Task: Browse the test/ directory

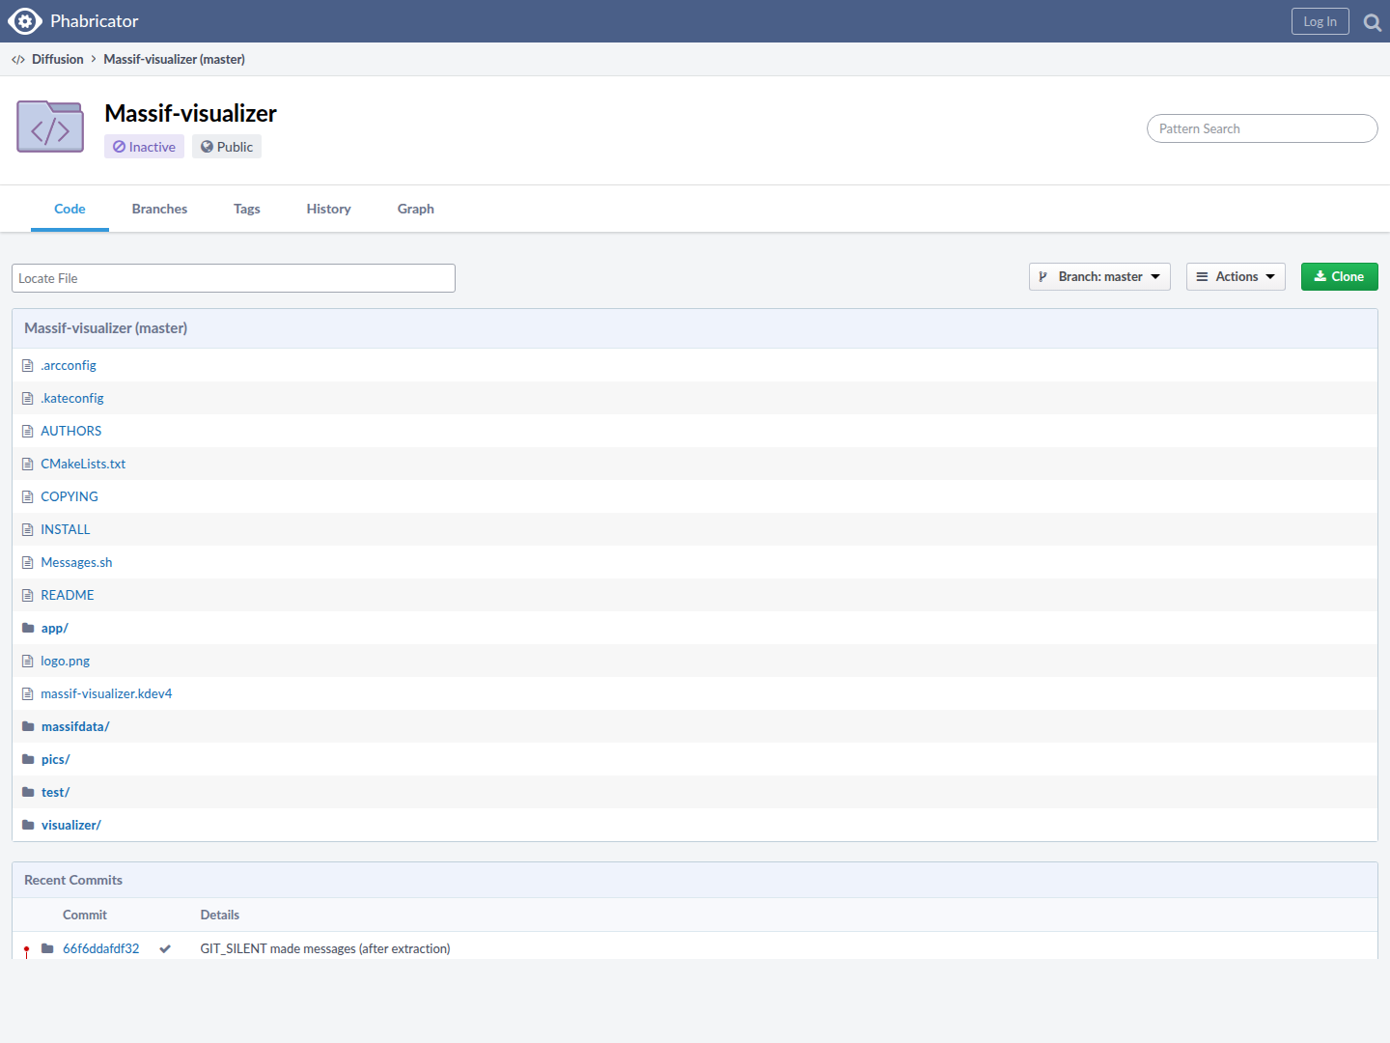Action: coord(56,793)
